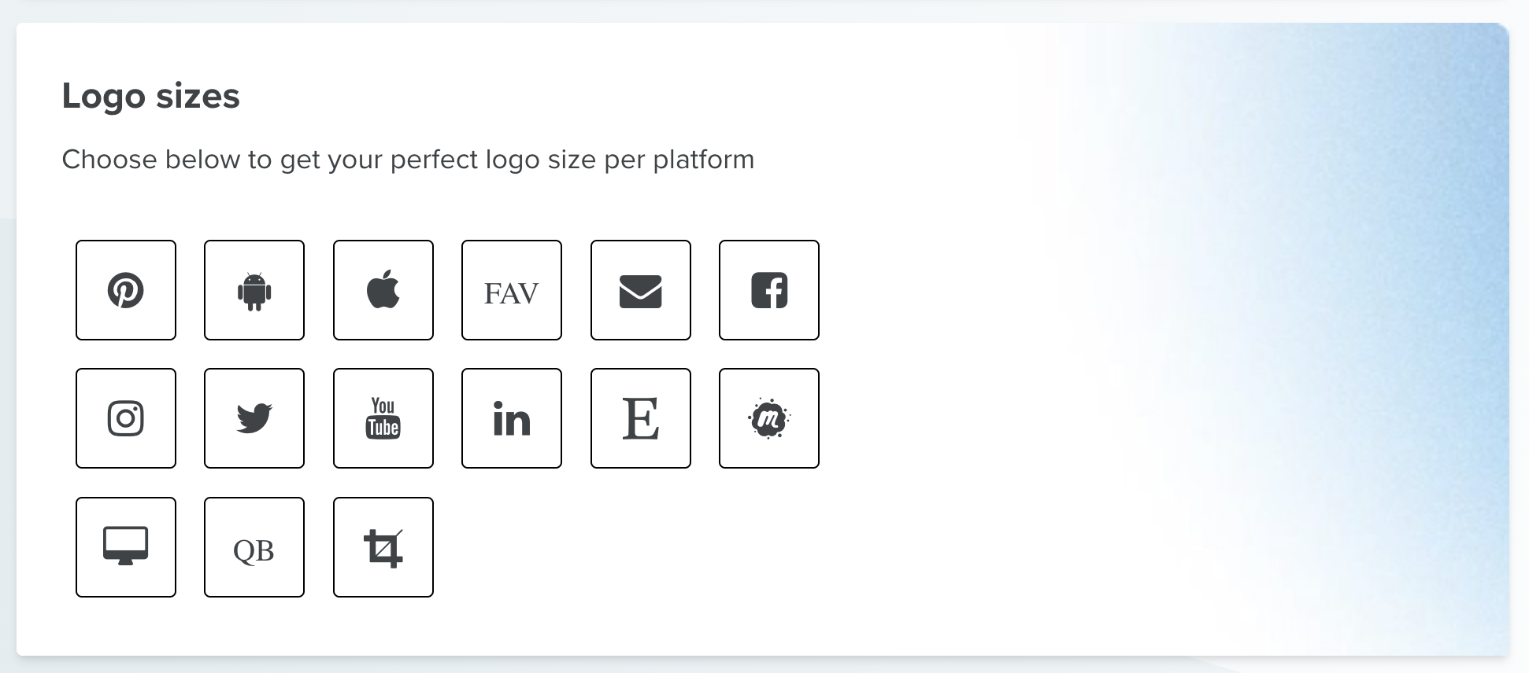Choose the Android logo size
Screen dimensions: 1529x673
click(x=254, y=290)
